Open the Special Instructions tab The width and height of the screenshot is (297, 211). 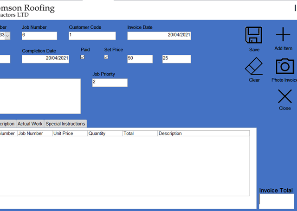click(65, 124)
